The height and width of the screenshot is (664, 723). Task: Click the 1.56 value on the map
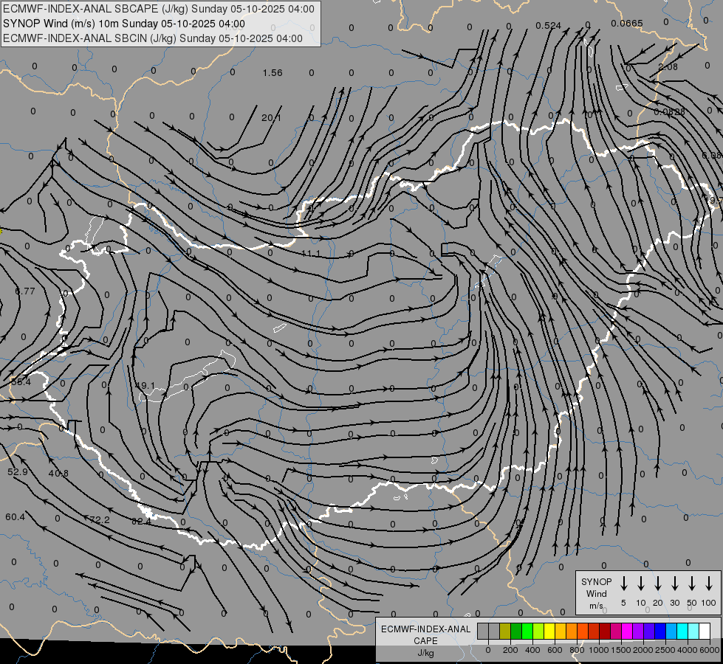(273, 73)
